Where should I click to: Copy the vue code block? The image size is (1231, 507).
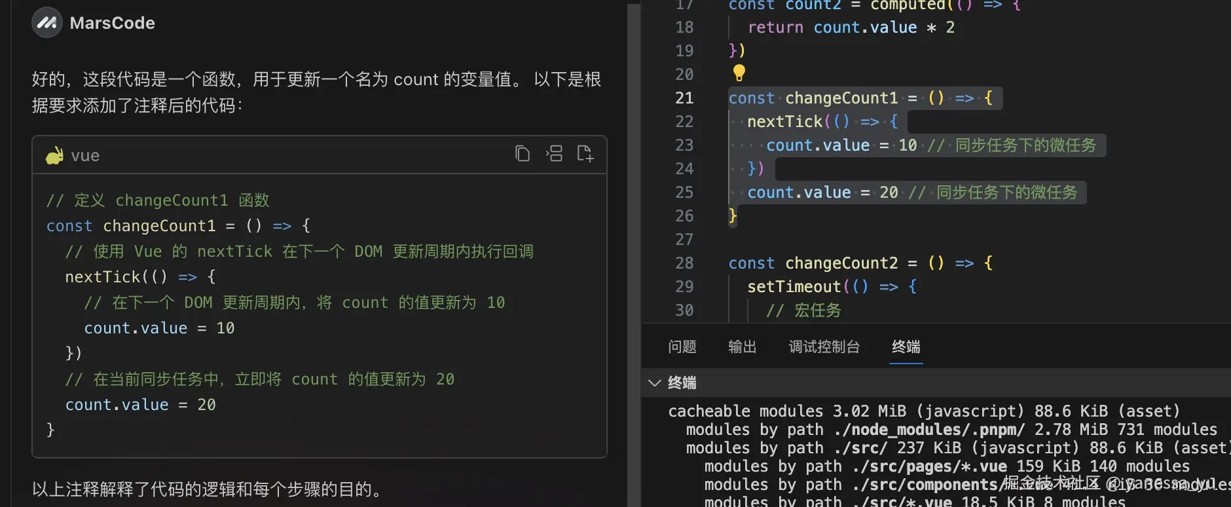pos(522,154)
